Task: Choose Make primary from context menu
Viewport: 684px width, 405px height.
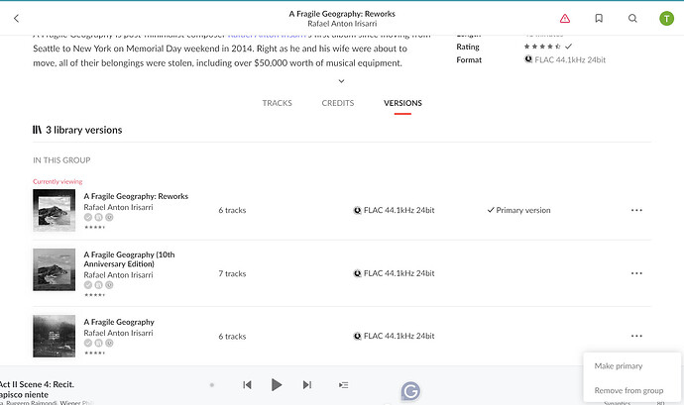Action: point(618,366)
